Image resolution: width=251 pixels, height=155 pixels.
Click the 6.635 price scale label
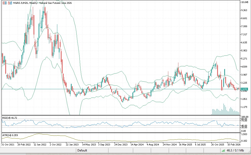coord(244,43)
